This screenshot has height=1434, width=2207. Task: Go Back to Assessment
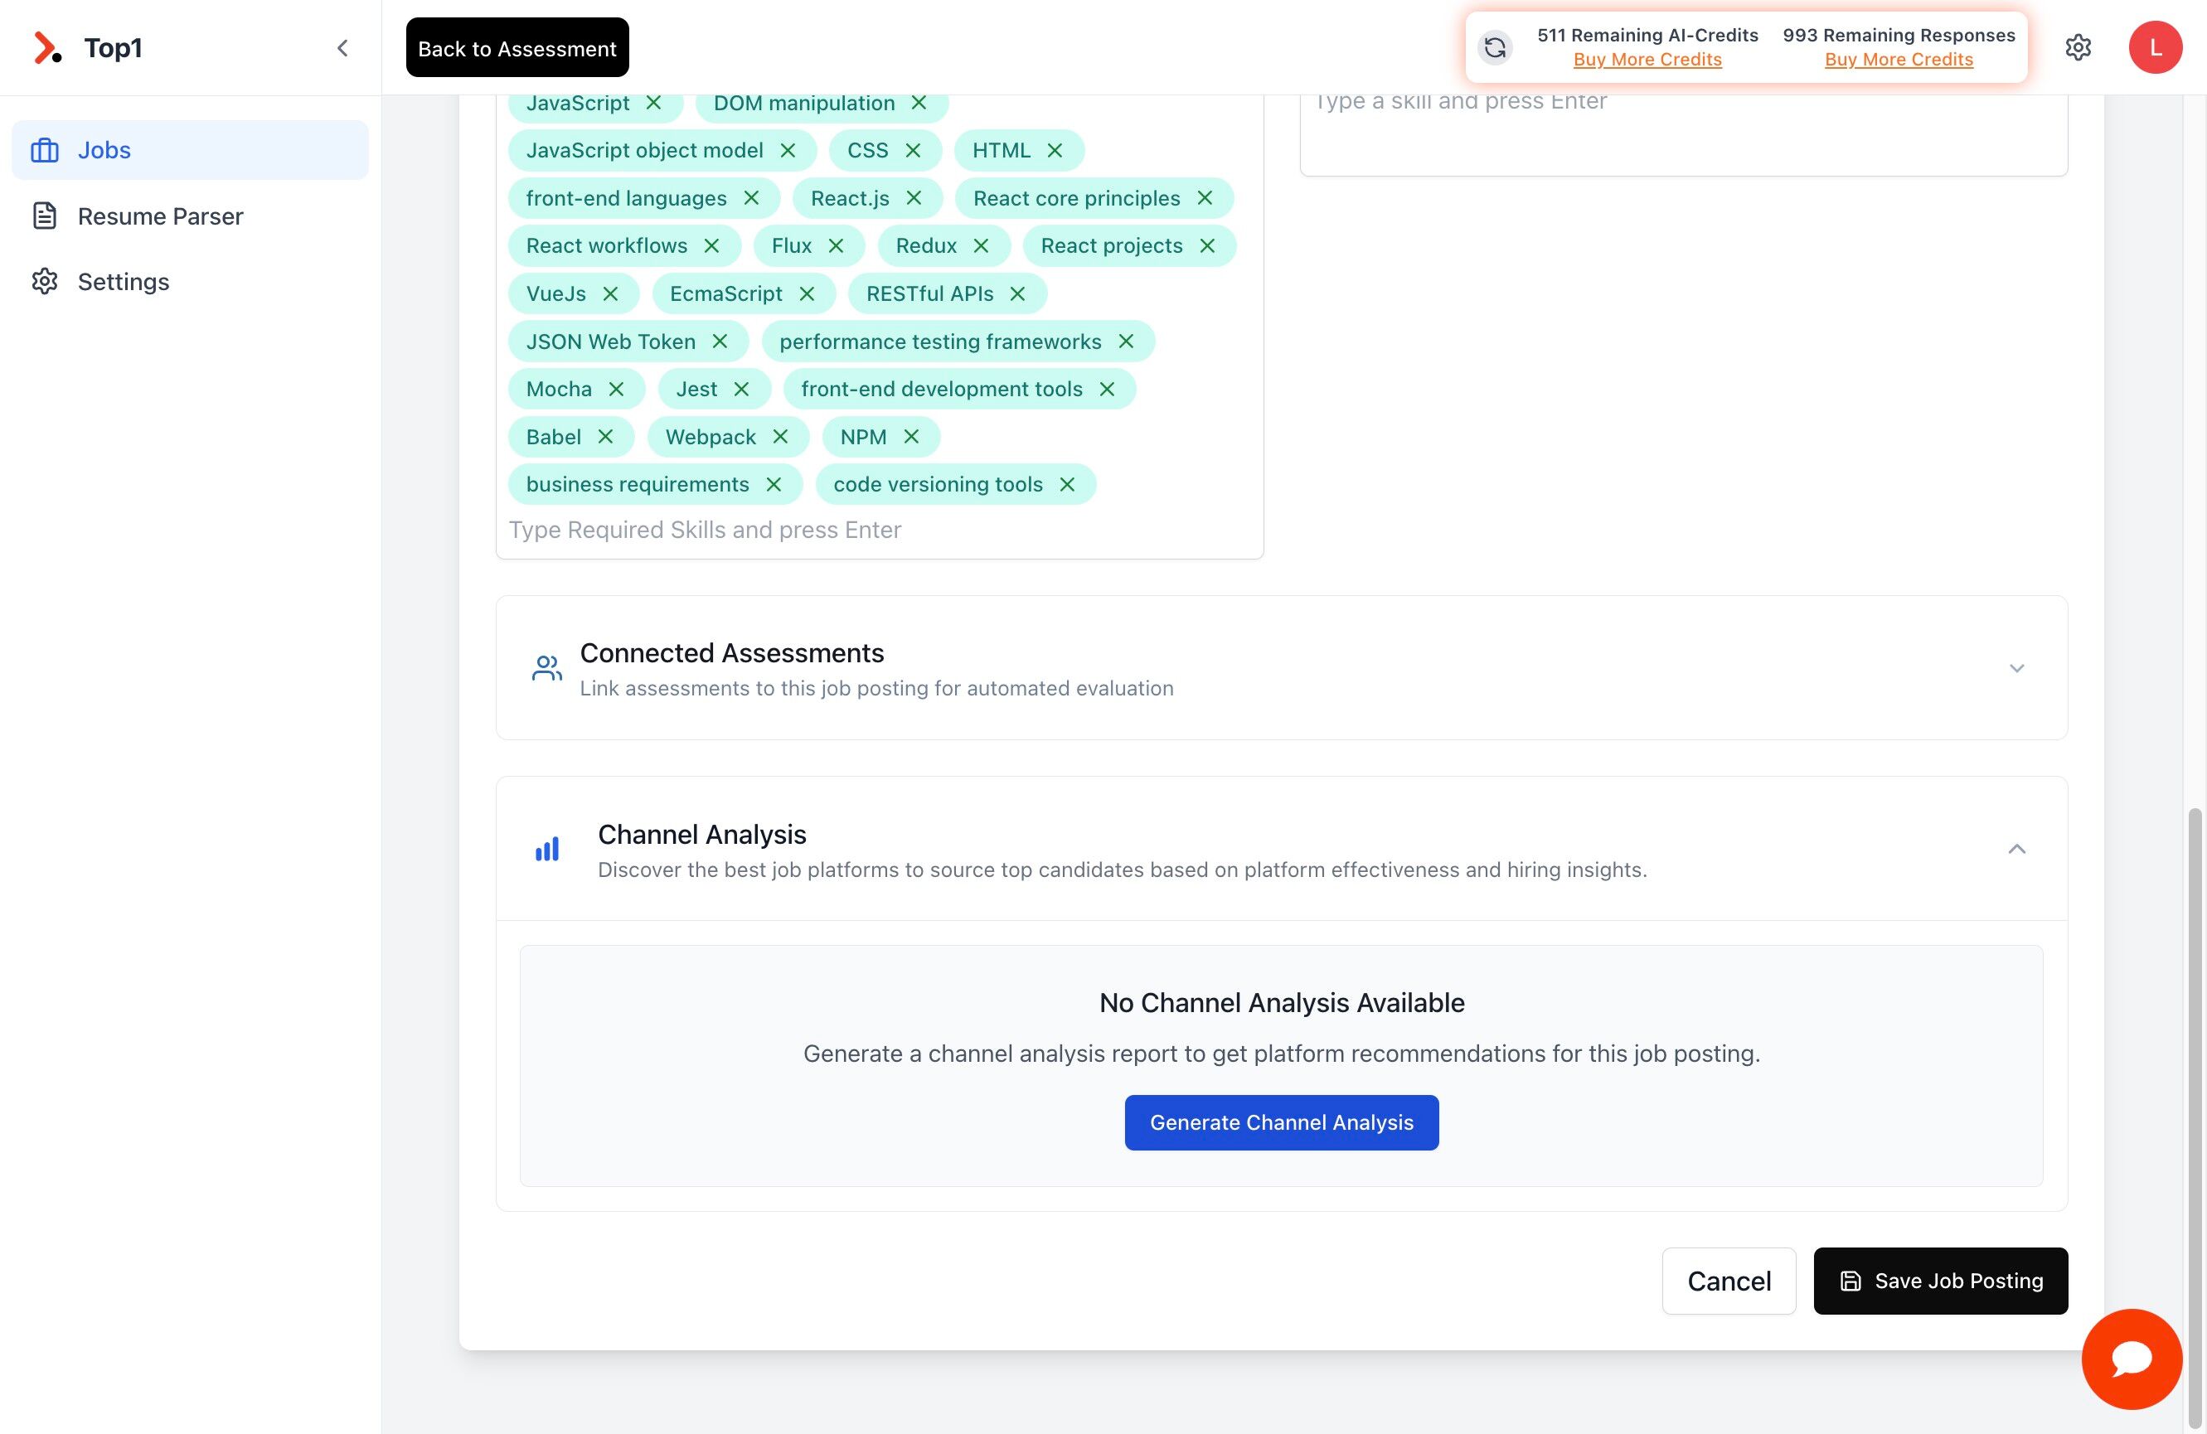tap(517, 47)
